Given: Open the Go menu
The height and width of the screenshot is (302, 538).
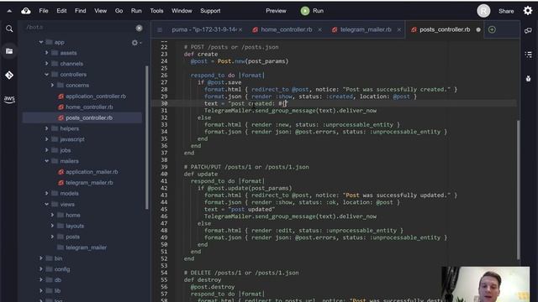Looking at the screenshot, I should (x=119, y=11).
